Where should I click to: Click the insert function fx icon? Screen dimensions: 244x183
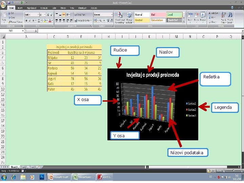(x=36, y=31)
